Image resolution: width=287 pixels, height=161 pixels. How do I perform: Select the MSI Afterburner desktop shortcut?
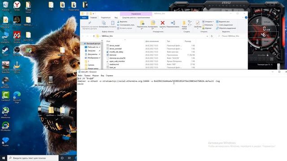tap(5, 113)
